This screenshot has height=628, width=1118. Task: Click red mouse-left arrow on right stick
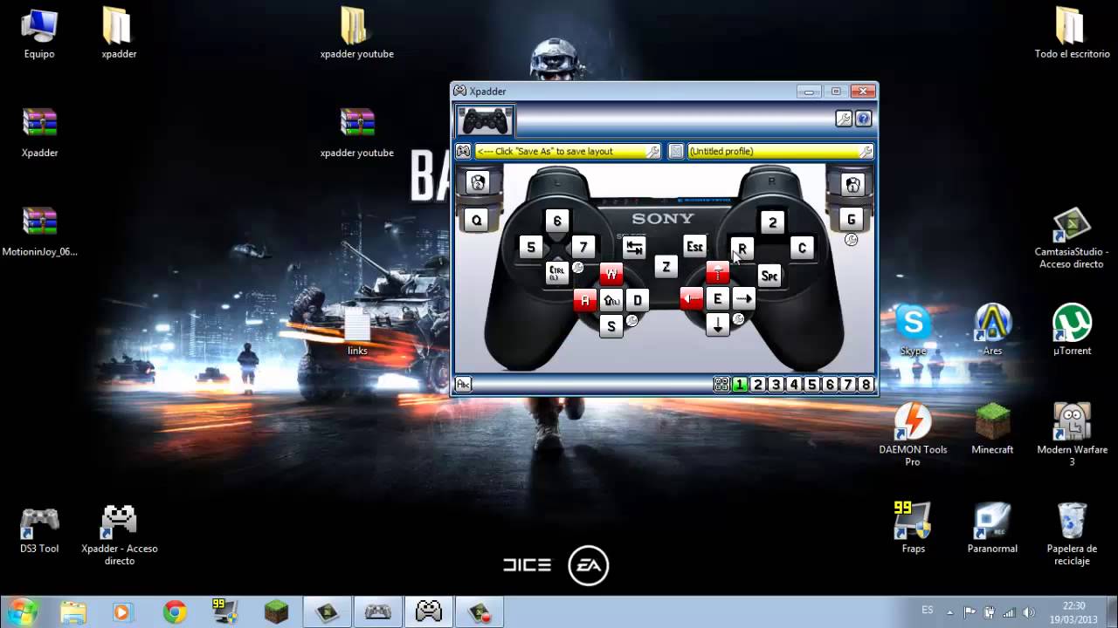(692, 299)
